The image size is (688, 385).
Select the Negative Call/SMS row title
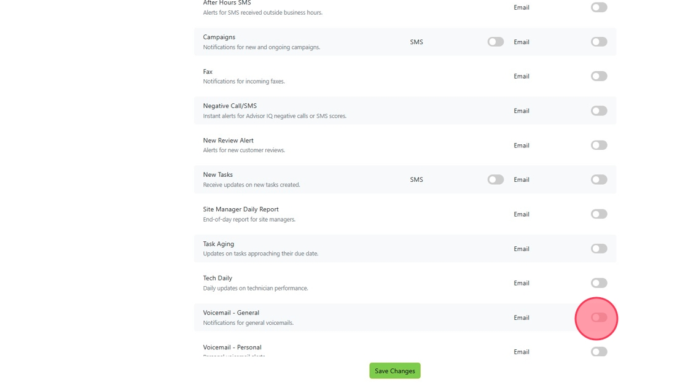click(230, 106)
